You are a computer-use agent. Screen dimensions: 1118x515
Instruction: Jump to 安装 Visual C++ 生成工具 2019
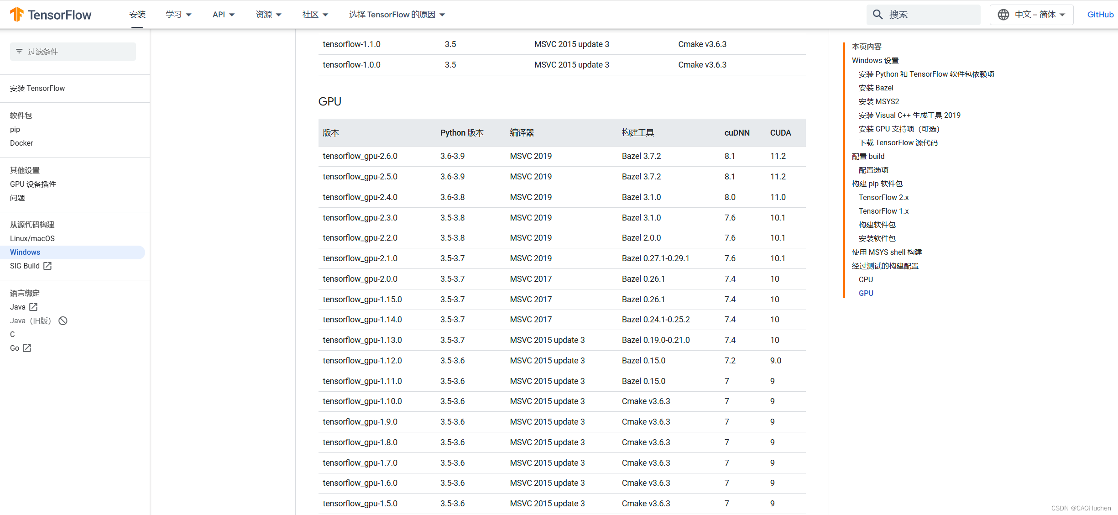point(909,115)
